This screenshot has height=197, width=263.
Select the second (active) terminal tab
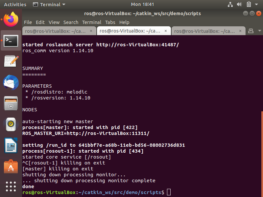tap(134, 31)
